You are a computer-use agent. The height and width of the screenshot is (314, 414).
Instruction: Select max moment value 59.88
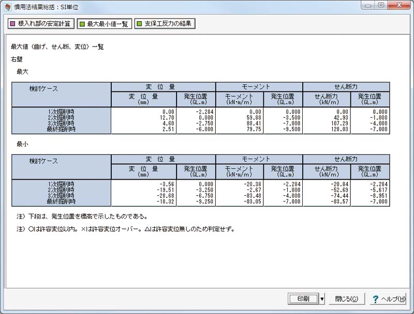point(254,118)
